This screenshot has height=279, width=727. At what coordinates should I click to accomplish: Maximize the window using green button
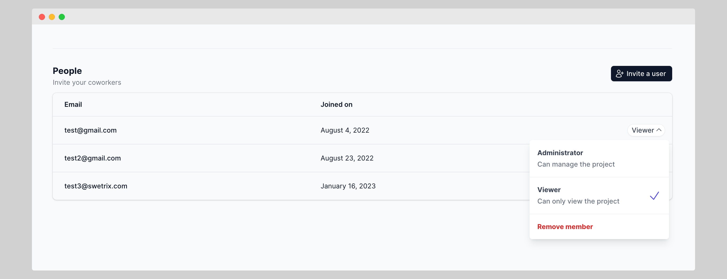[x=62, y=17]
